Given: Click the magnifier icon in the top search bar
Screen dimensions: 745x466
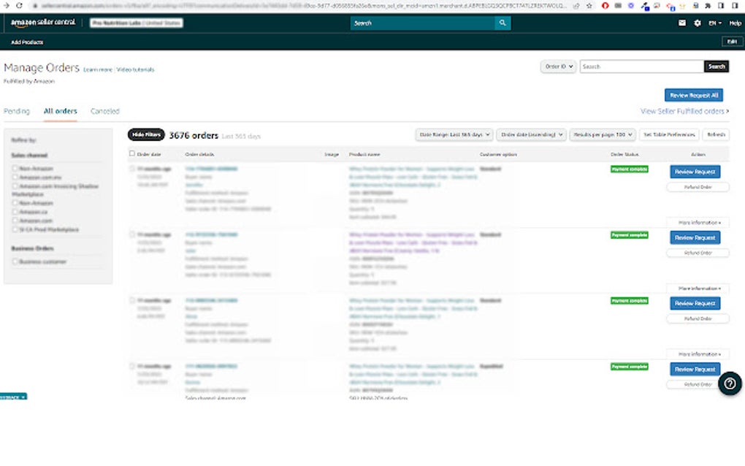Looking at the screenshot, I should 503,23.
